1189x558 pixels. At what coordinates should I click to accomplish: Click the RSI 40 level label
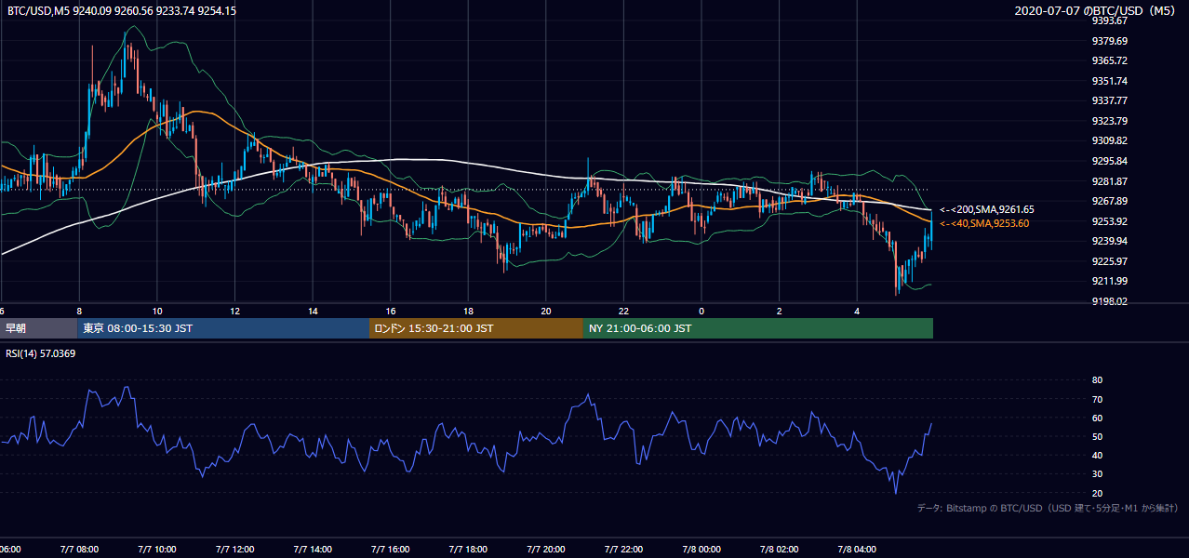(1097, 455)
